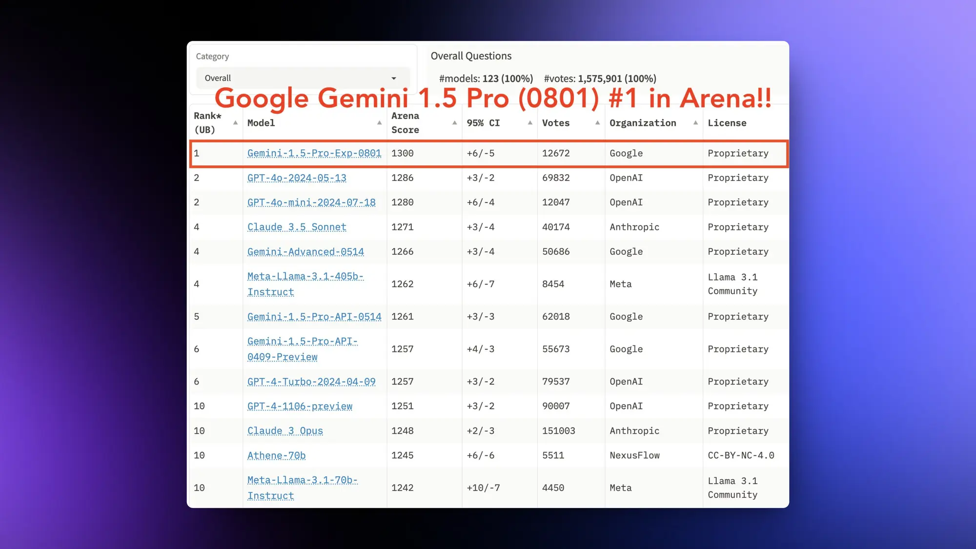The image size is (976, 549).
Task: Open Gemini-1.5-Pro-Exp-0801 model link
Action: (x=314, y=153)
